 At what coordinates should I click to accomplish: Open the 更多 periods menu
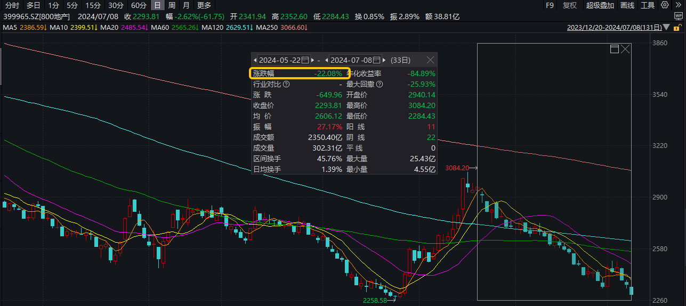coord(204,5)
